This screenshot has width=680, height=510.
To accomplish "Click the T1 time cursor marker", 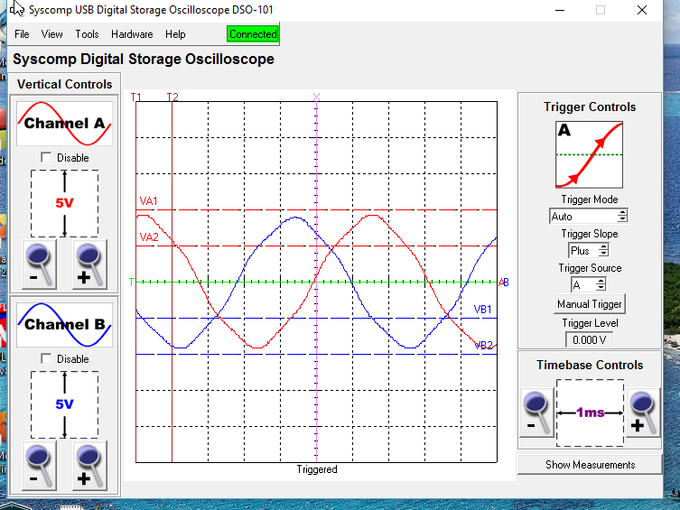I will [136, 97].
